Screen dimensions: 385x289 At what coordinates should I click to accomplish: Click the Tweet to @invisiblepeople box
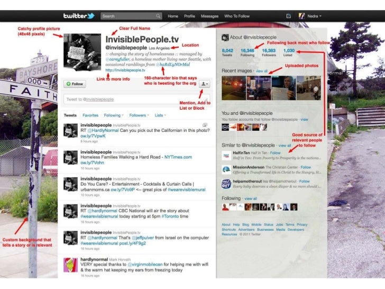point(136,100)
